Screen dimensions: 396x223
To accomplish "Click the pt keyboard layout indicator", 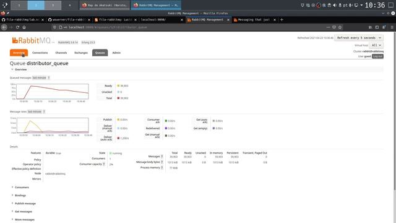I will (345, 5).
